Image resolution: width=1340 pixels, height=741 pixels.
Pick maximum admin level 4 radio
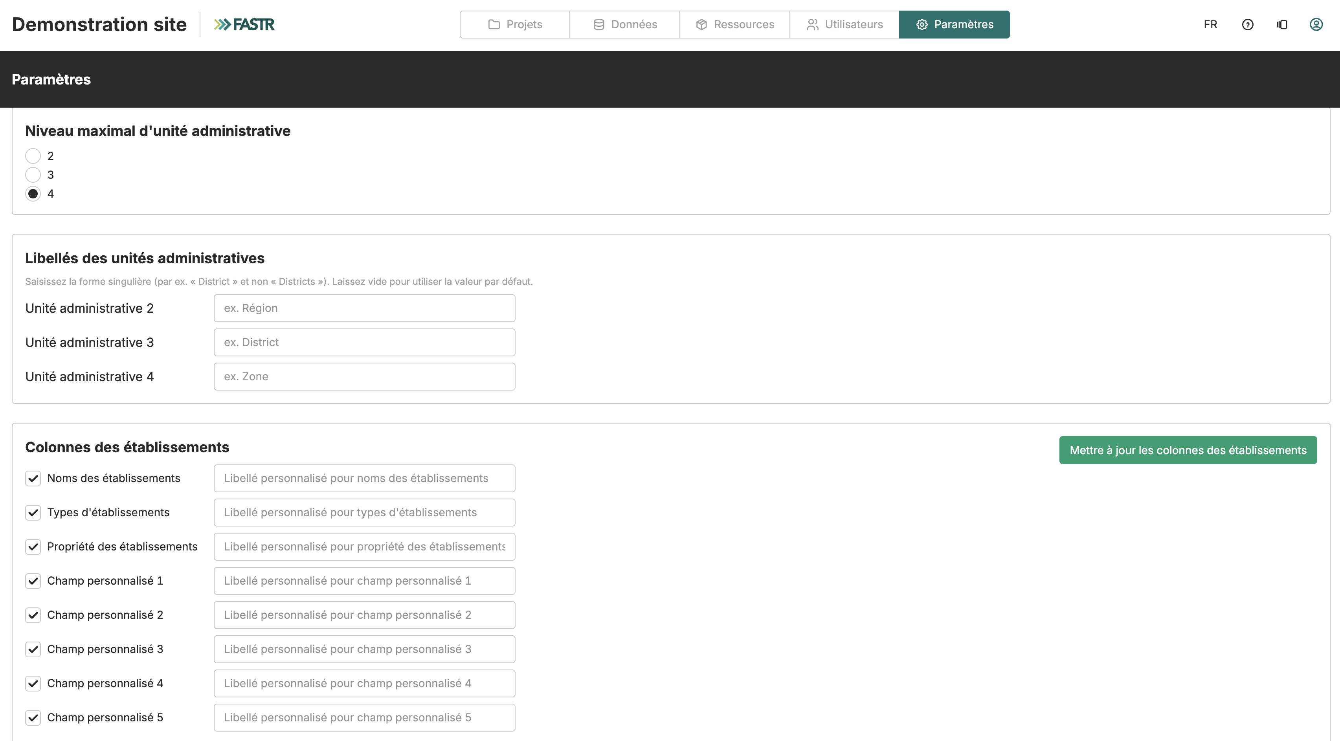pyautogui.click(x=33, y=193)
